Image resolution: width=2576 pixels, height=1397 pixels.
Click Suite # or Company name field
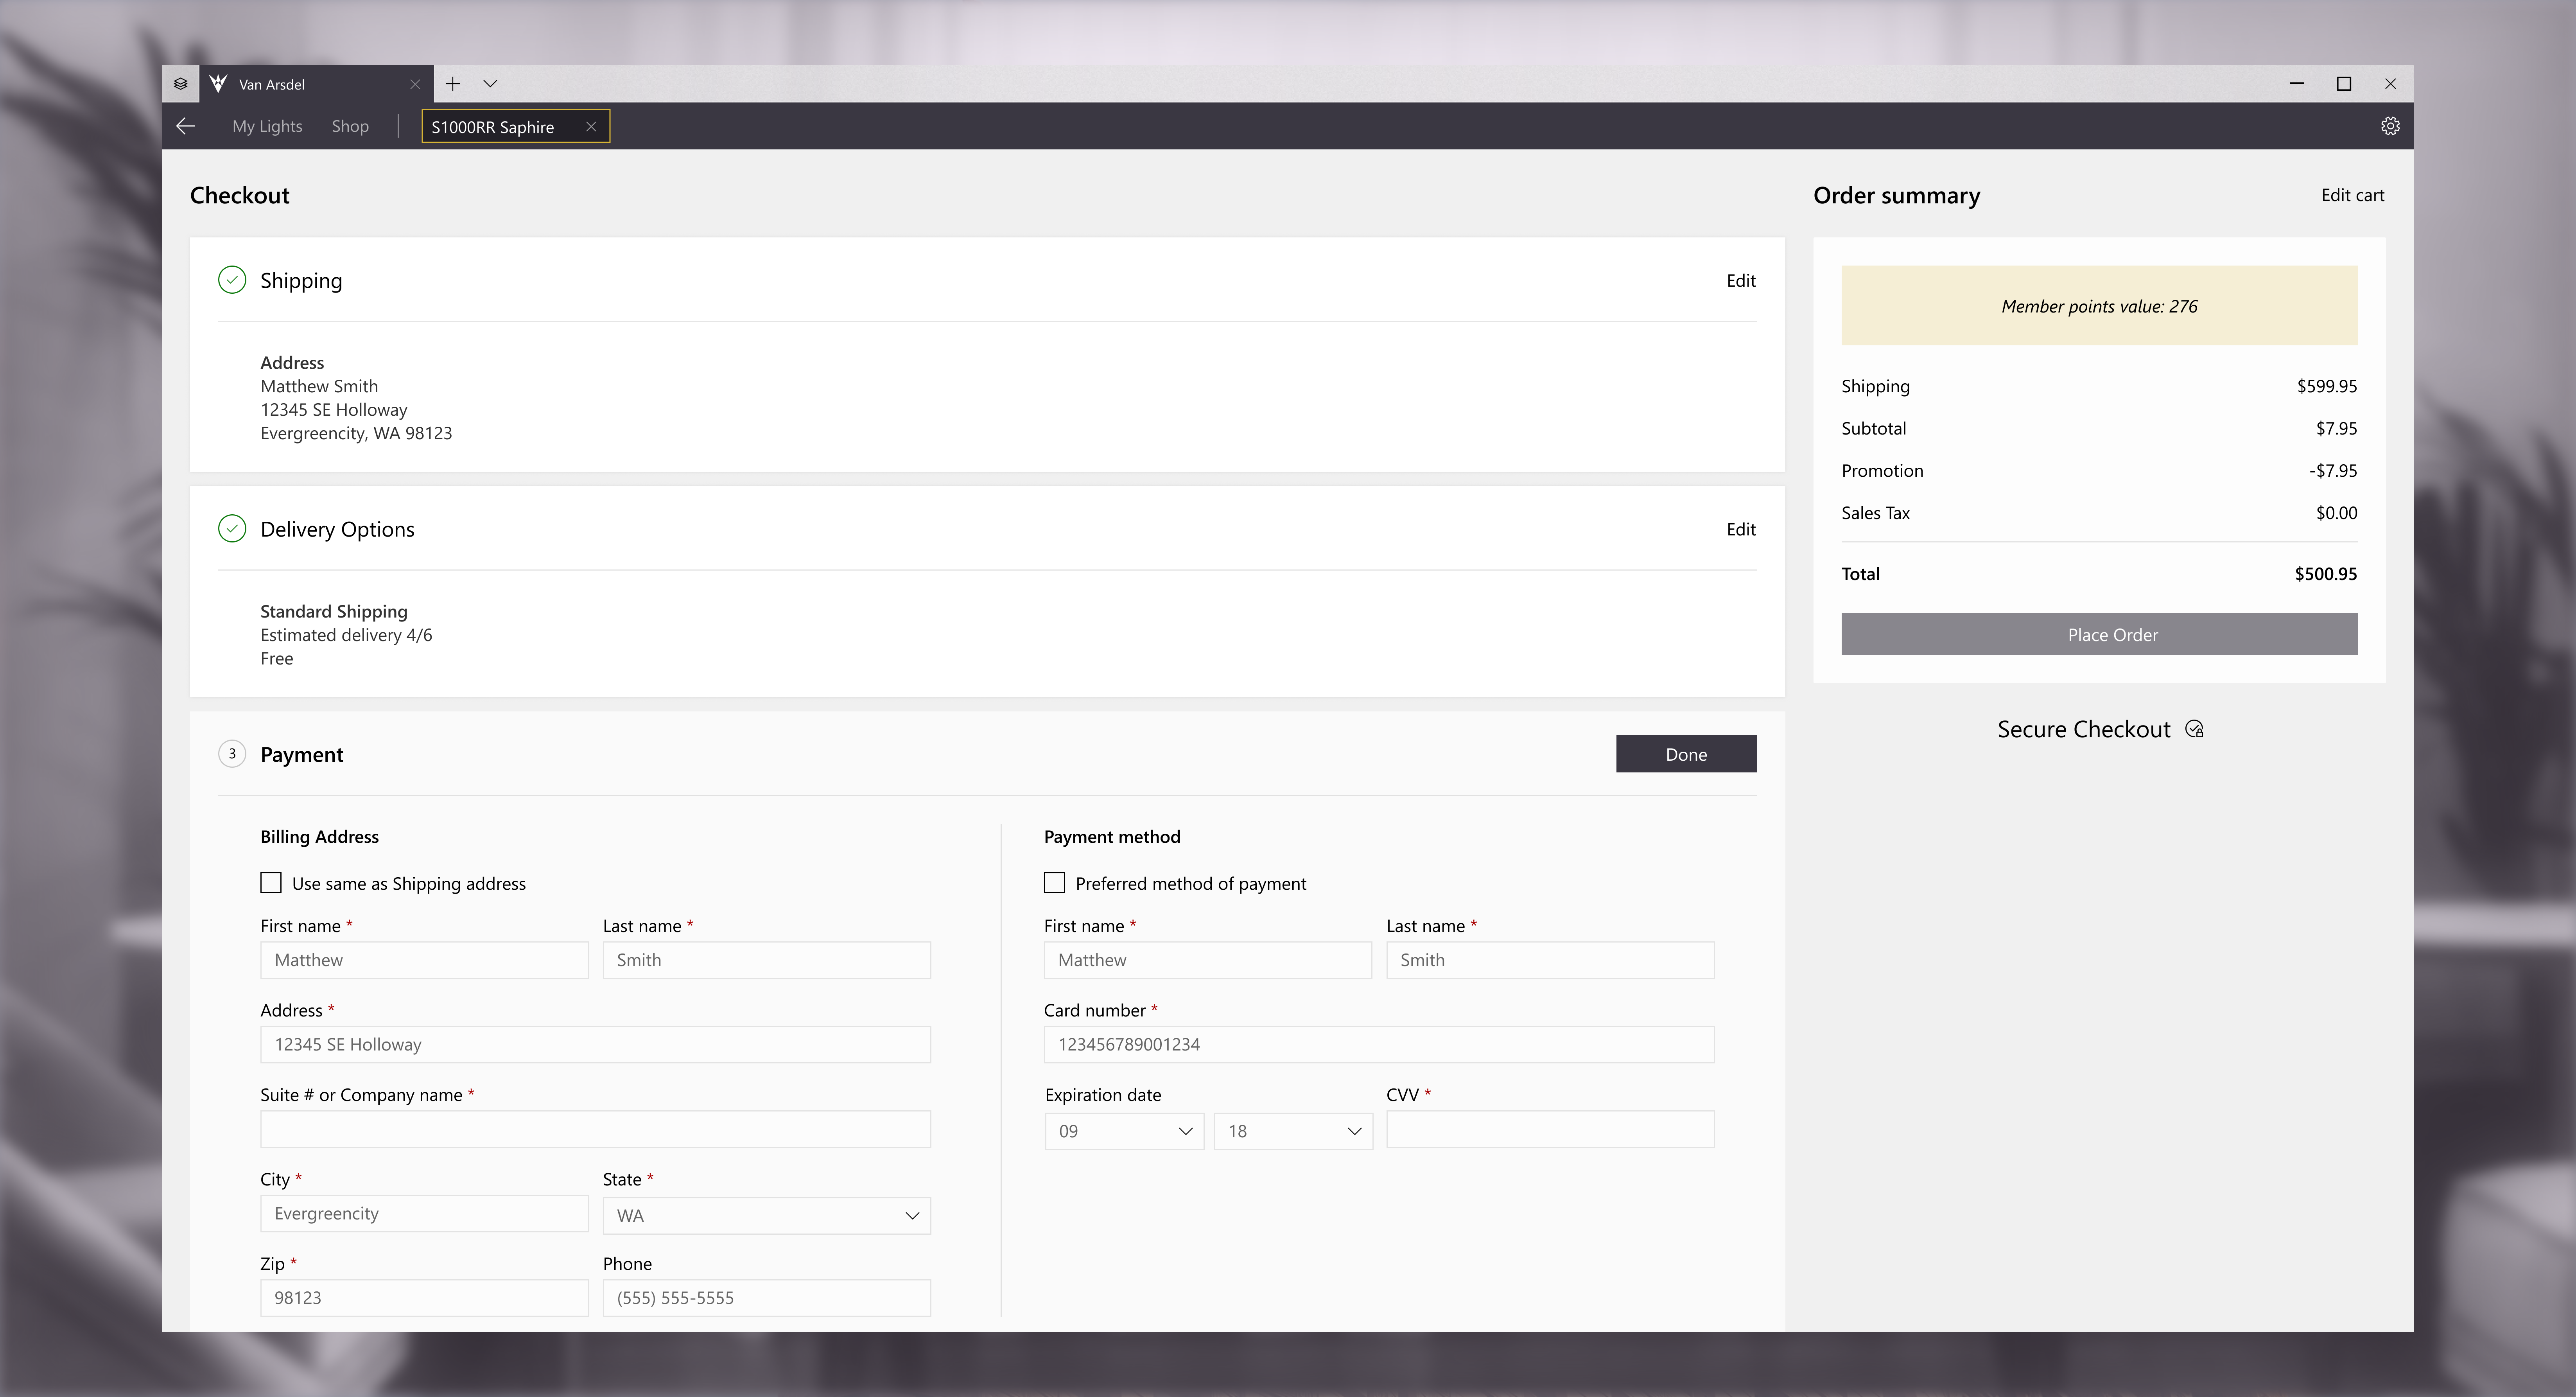(x=595, y=1129)
